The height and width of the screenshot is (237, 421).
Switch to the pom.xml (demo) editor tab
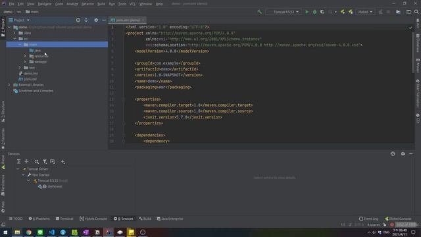127,20
